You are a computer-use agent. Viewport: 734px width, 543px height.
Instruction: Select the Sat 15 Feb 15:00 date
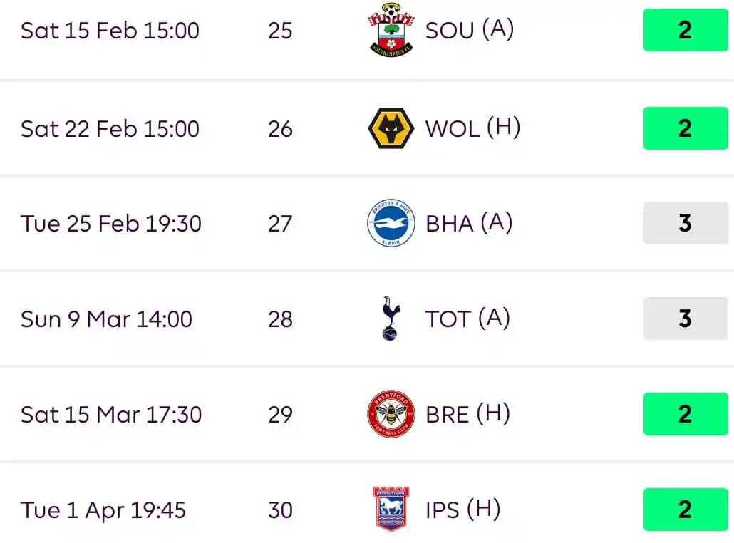110,31
